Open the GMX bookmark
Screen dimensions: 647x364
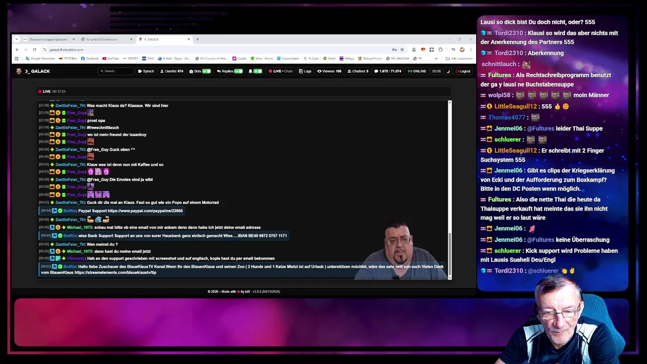click(148, 58)
